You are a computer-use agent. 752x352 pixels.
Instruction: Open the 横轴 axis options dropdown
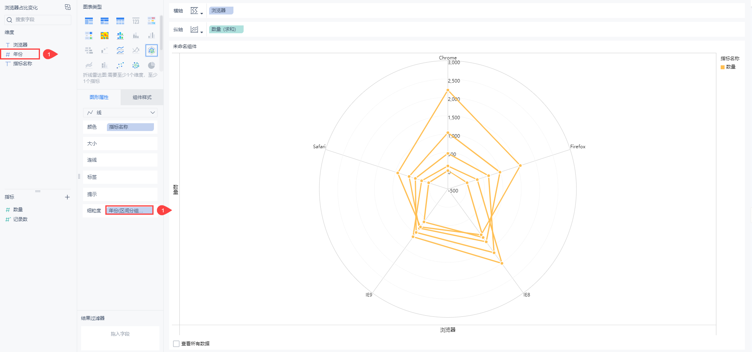[196, 11]
